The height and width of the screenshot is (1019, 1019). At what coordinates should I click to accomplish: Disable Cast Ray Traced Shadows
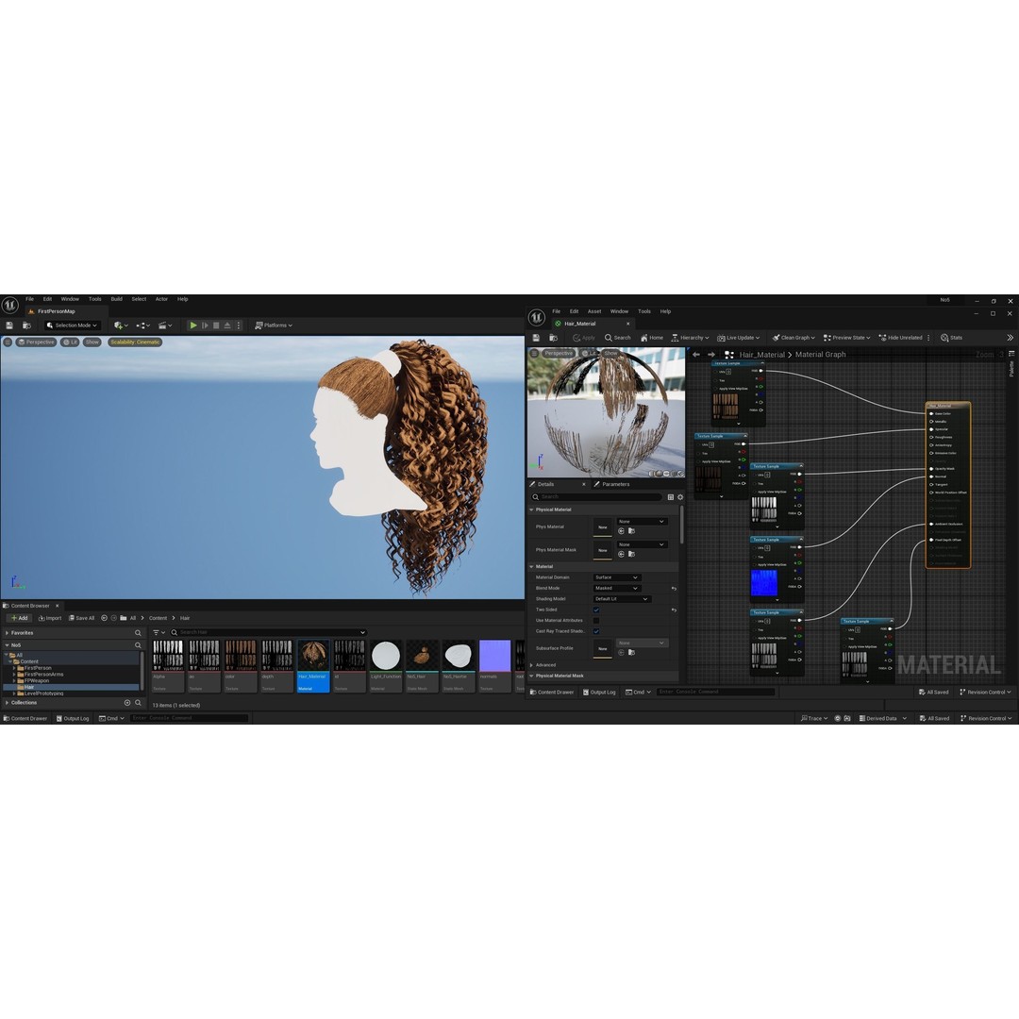596,630
